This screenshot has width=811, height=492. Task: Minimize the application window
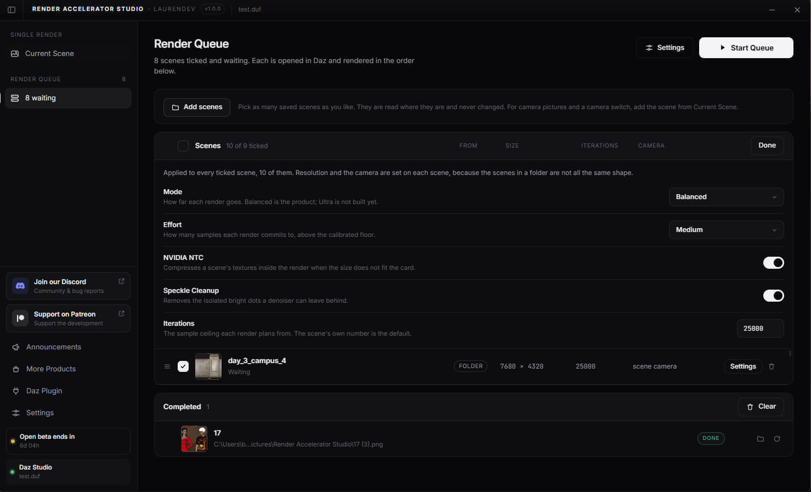coord(772,10)
